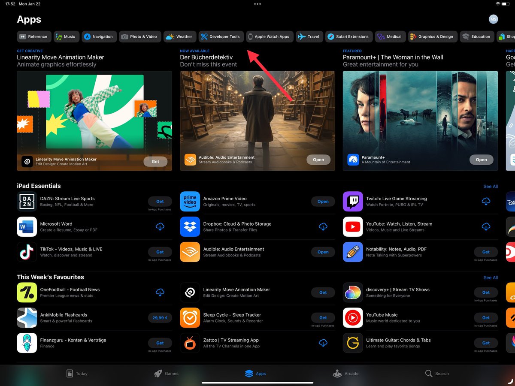The height and width of the screenshot is (386, 515).
Task: Open the Dropbox app icon
Action: point(190,227)
